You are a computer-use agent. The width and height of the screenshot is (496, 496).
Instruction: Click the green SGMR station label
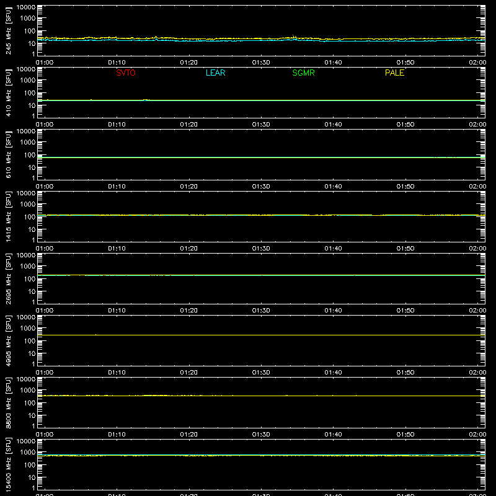coord(303,73)
